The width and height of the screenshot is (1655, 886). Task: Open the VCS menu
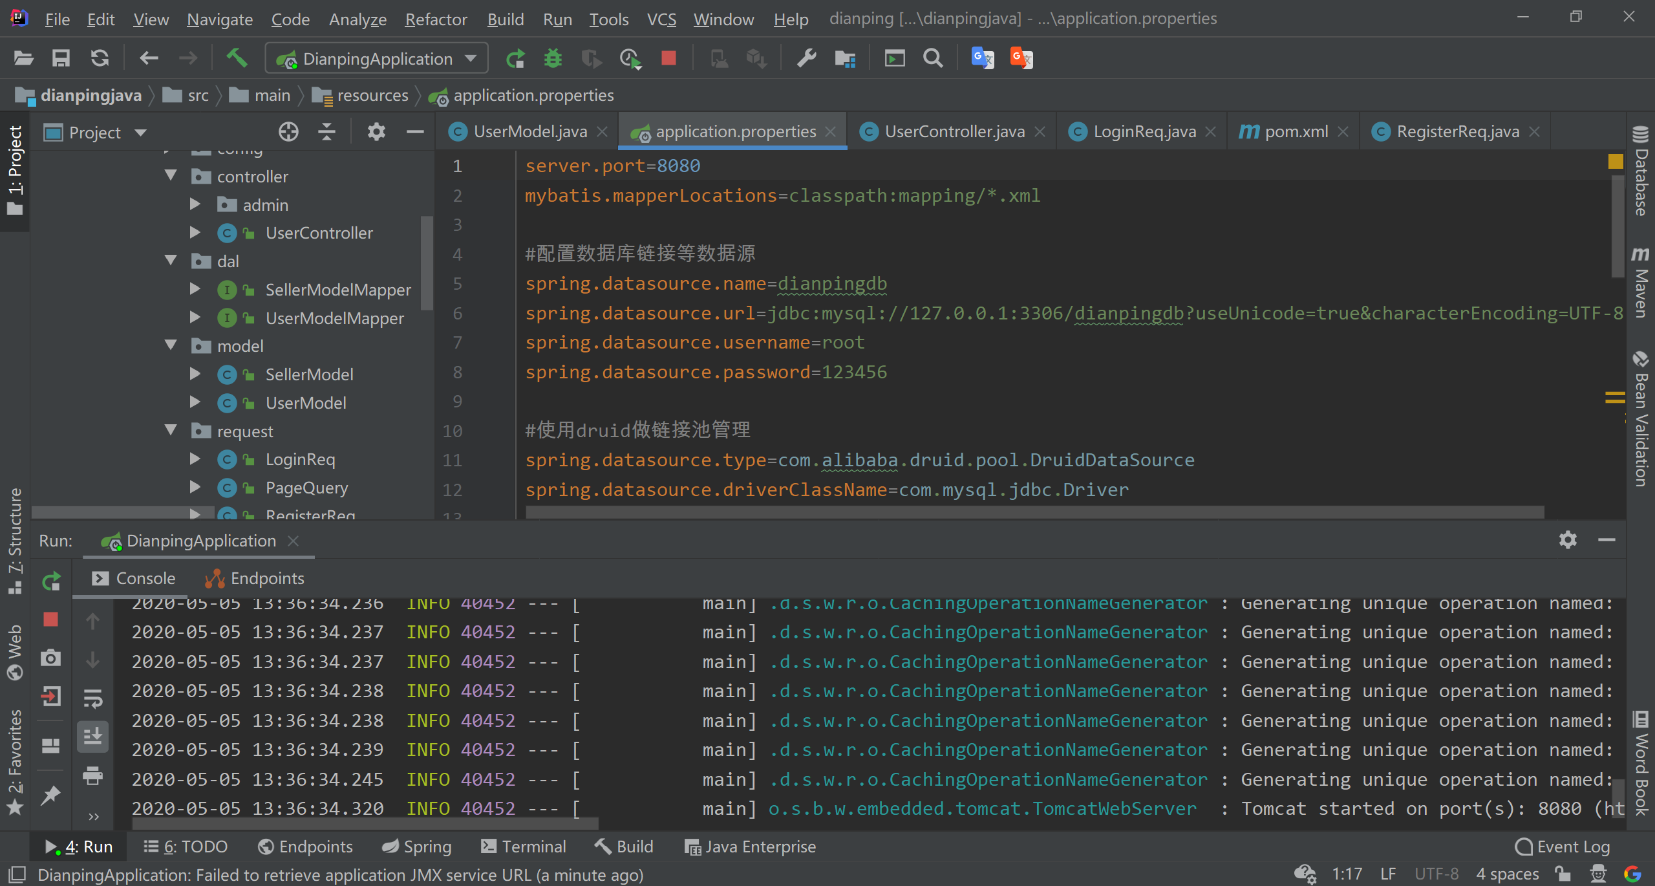tap(661, 19)
